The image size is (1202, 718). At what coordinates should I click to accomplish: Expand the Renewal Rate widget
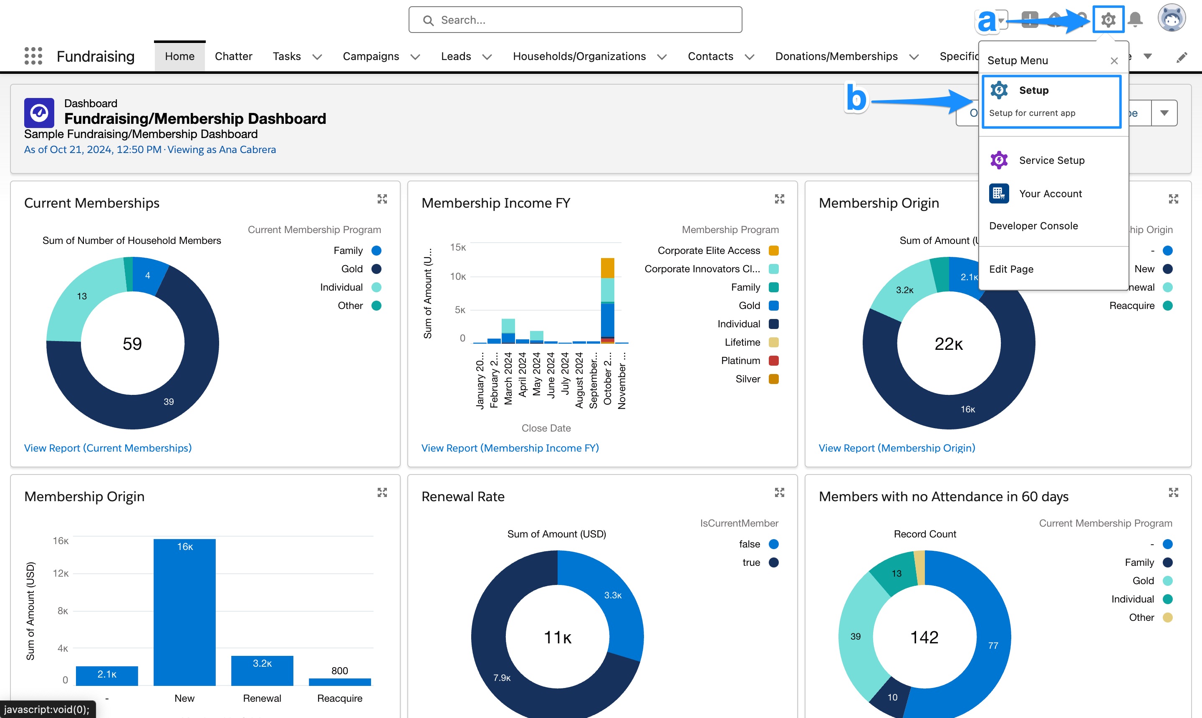[779, 492]
